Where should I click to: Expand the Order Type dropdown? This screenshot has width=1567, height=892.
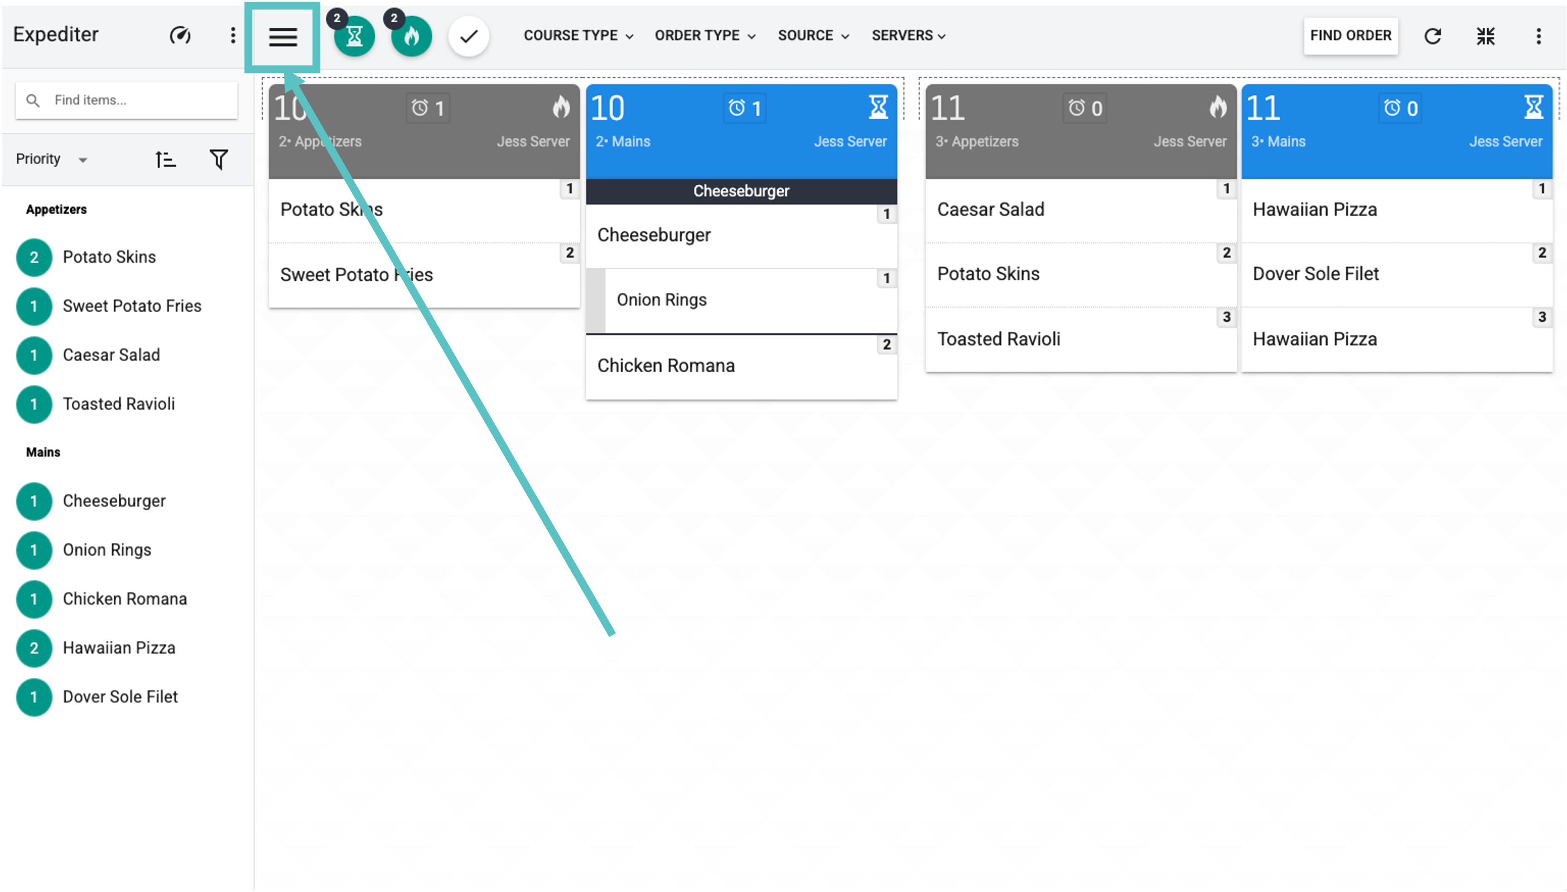(705, 36)
